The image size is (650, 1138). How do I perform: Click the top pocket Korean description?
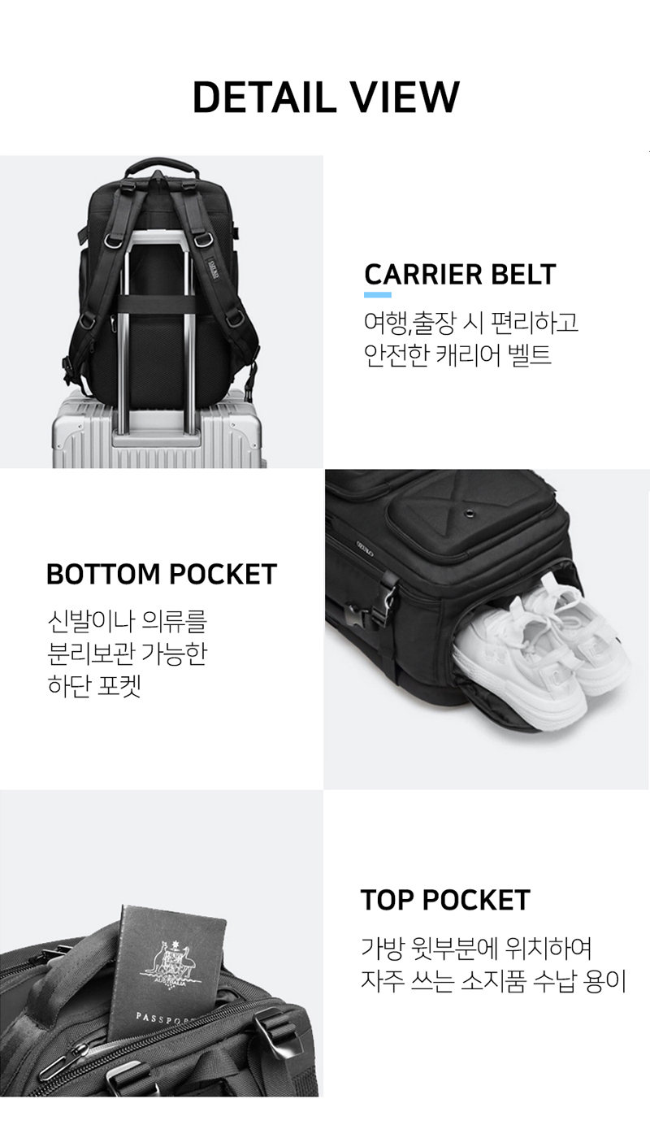point(494,964)
